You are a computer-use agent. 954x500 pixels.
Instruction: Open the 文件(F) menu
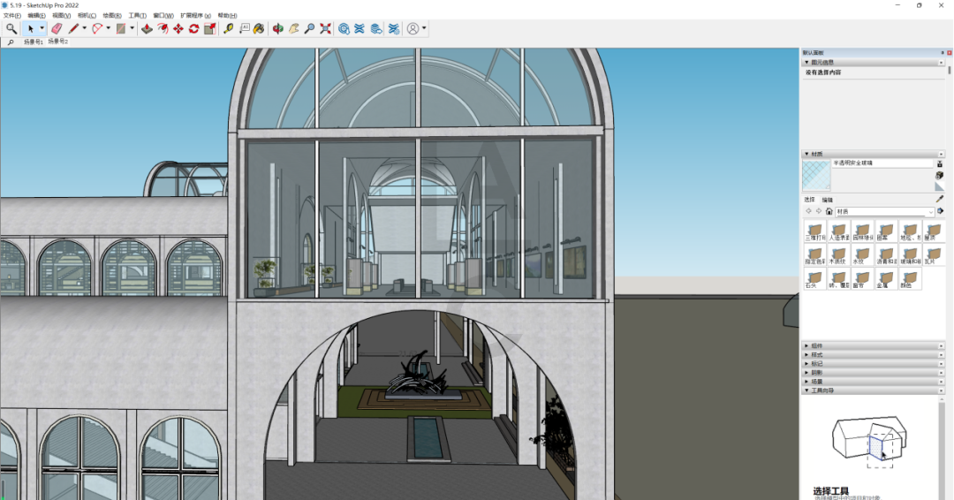tap(12, 16)
